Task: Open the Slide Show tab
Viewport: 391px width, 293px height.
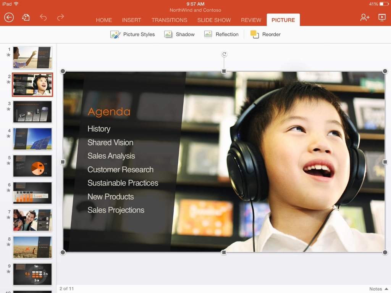Action: [x=214, y=20]
